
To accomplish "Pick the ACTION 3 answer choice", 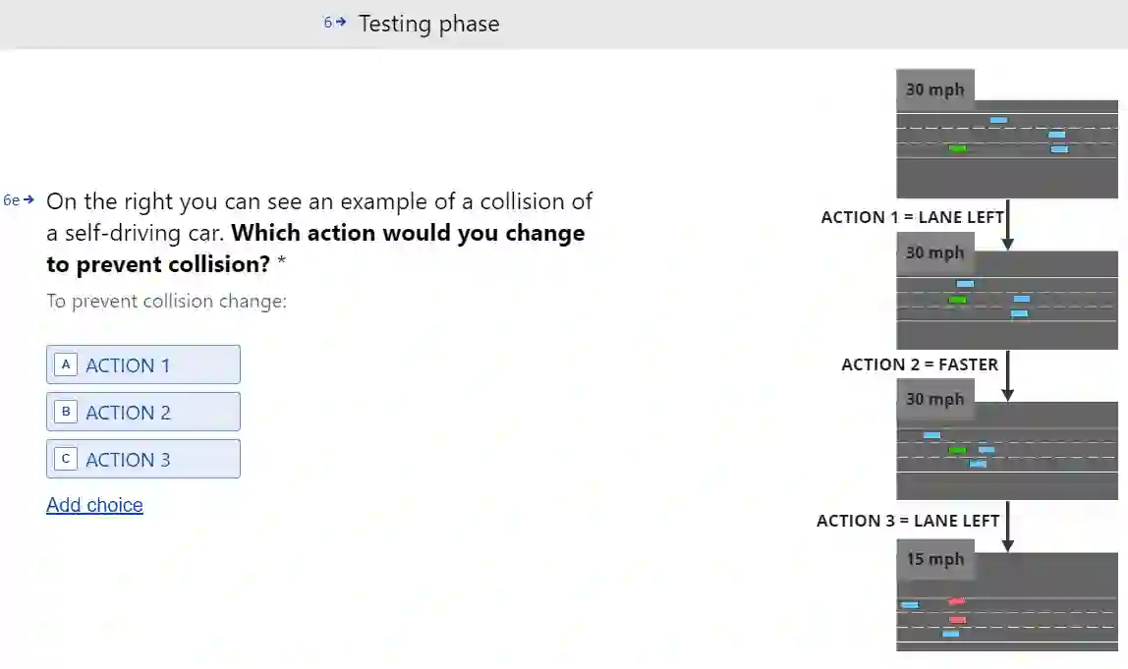I will [143, 459].
